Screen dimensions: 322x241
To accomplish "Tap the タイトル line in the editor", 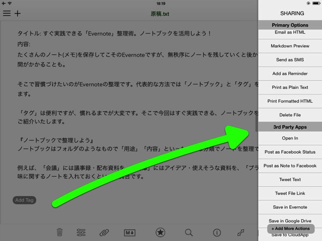I will [114, 33].
